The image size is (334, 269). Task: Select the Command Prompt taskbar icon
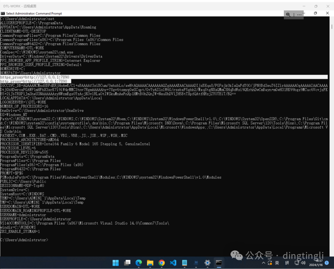(219, 263)
